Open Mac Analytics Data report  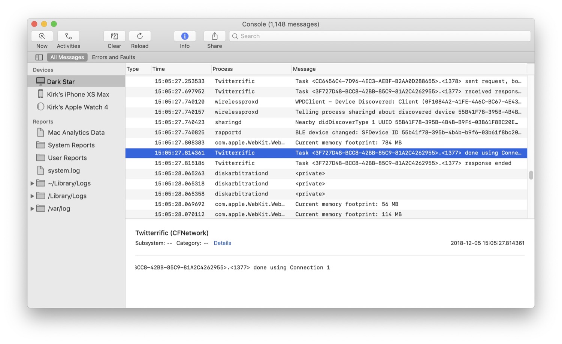click(x=76, y=132)
